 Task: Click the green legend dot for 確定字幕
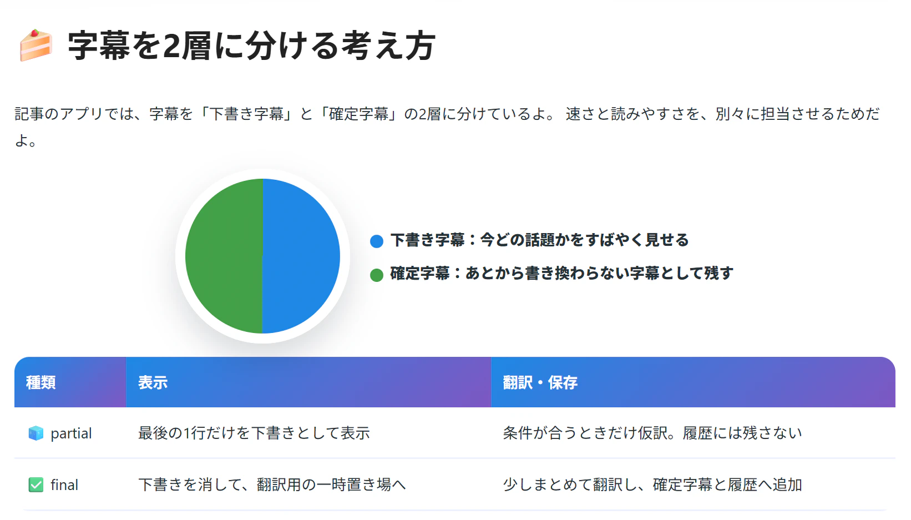click(x=377, y=275)
